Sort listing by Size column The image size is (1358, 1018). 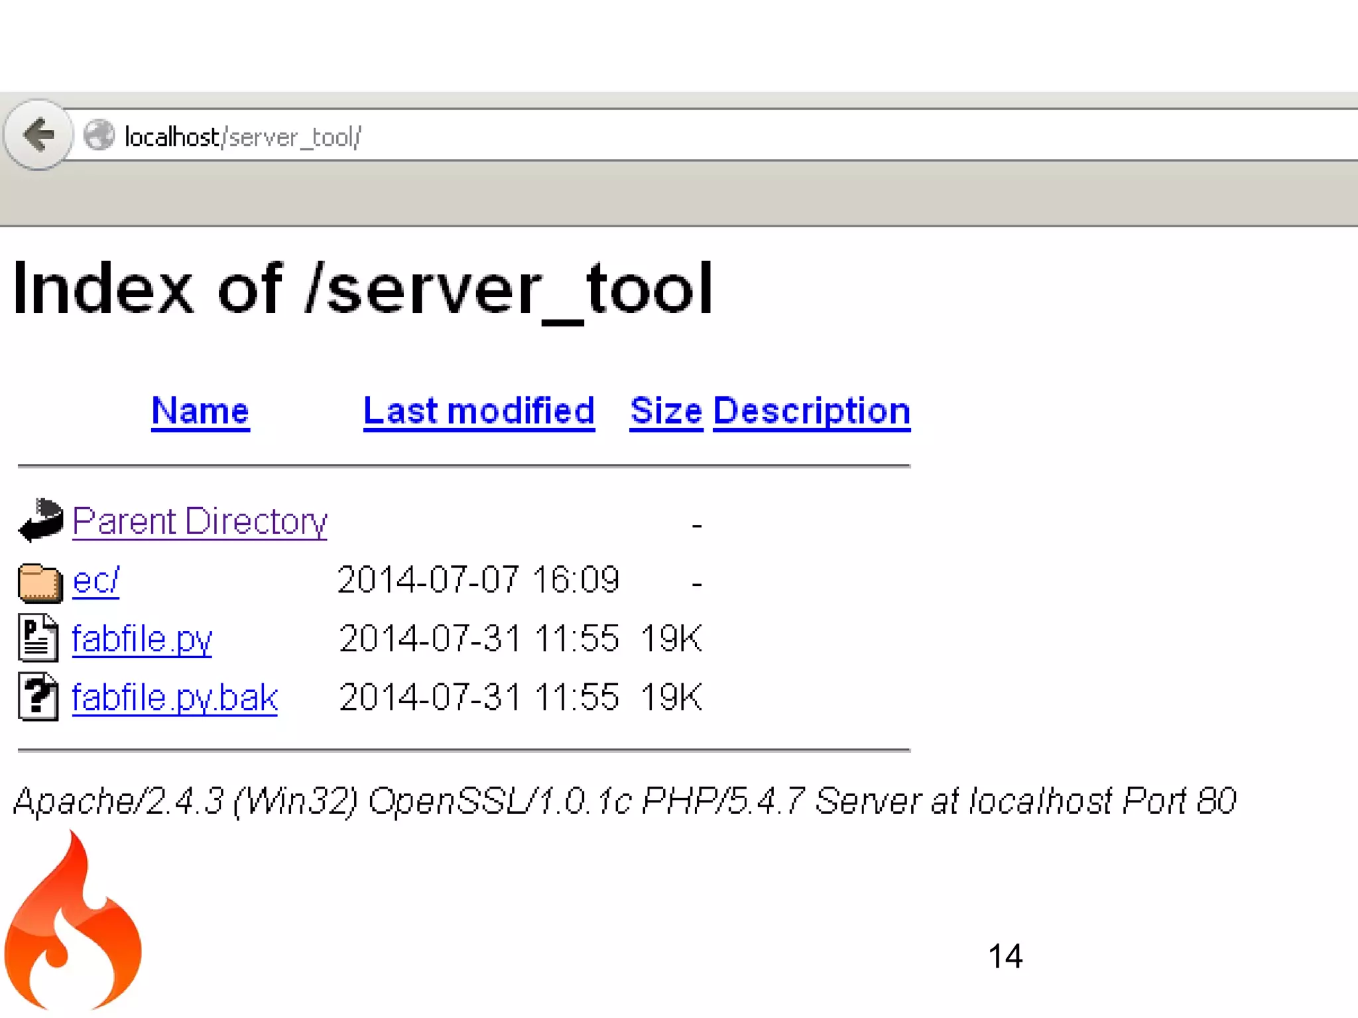point(666,411)
